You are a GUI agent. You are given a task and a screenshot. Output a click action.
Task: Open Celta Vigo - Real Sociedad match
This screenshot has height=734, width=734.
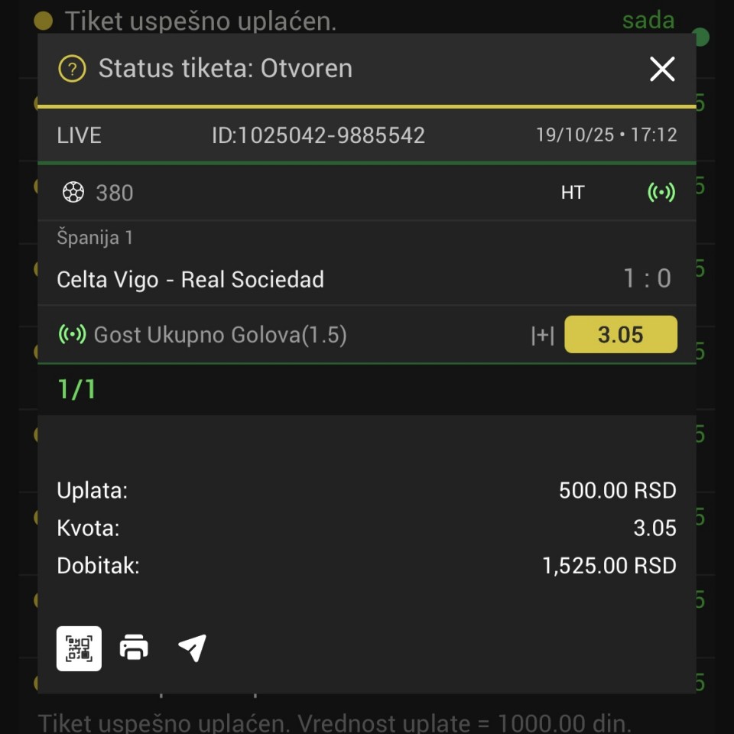190,279
